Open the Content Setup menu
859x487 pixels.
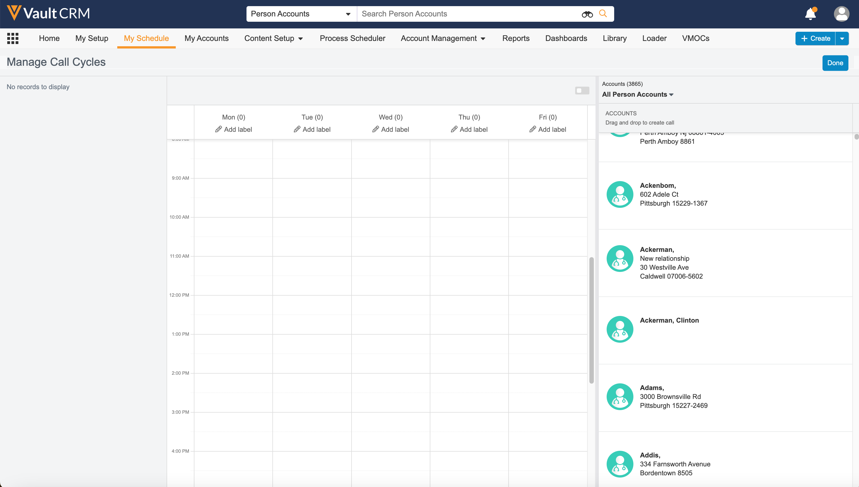pos(273,38)
